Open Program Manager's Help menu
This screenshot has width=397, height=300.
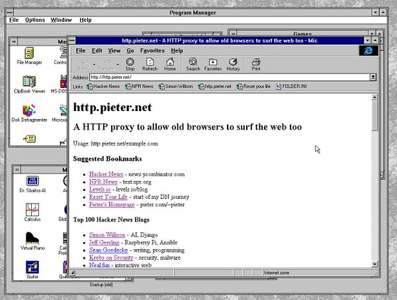pyautogui.click(x=85, y=20)
